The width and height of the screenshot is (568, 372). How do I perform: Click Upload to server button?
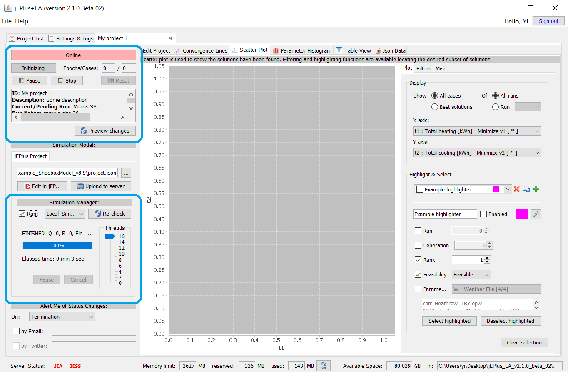click(x=101, y=186)
